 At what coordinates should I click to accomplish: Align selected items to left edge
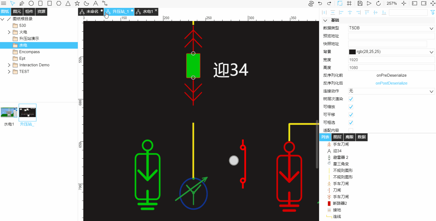pyautogui.click(x=341, y=12)
